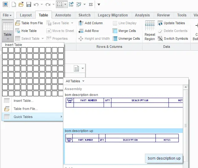198x168 pixels.
Task: Open the selection box dropdown arrow
Action: (65, 5)
